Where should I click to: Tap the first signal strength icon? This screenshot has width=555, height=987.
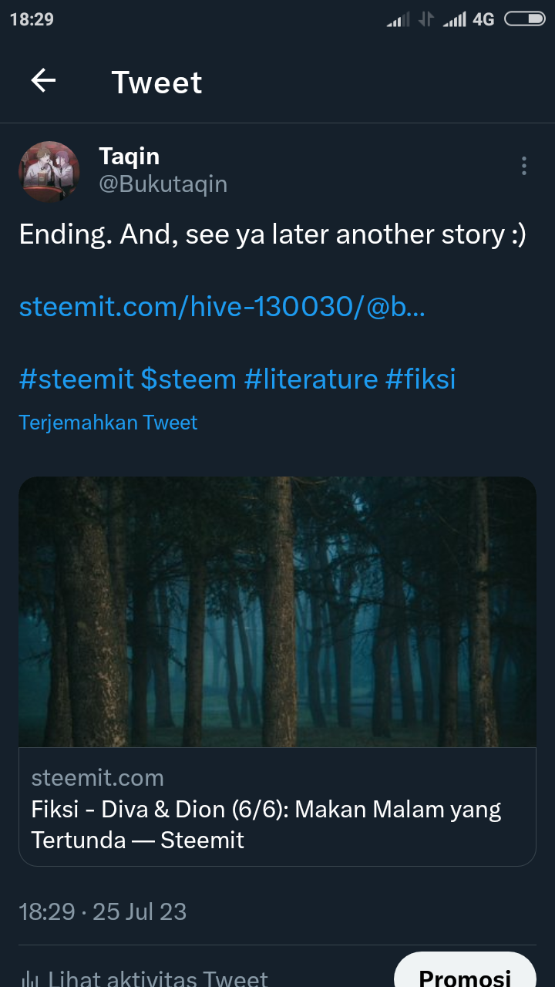398,19
